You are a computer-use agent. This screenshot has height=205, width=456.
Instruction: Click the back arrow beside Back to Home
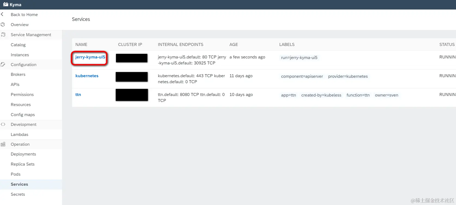coord(2,14)
